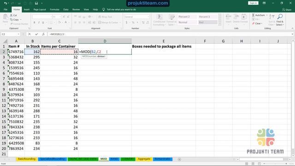Apply the Percent 3 cell style
The height and width of the screenshot is (166, 295).
tap(208, 17)
